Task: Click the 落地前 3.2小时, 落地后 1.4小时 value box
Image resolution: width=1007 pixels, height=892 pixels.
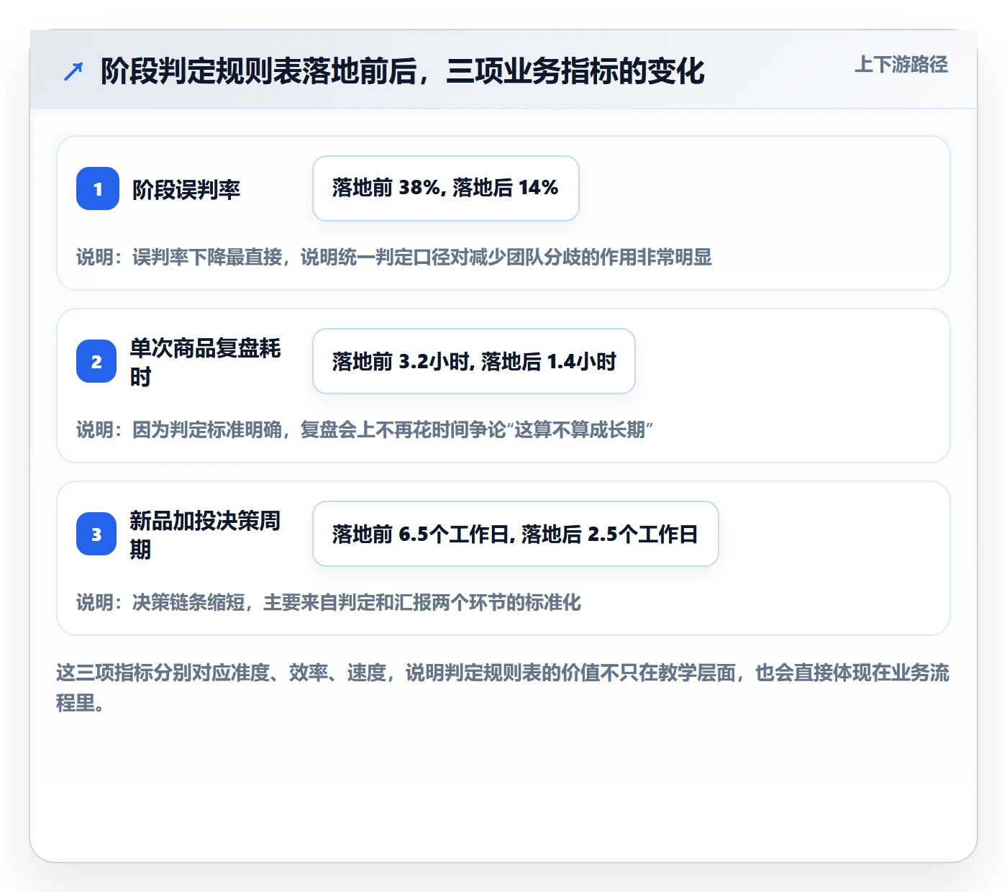Action: pos(474,361)
